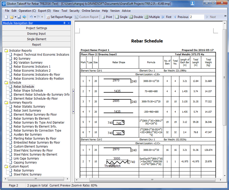The height and width of the screenshot is (190, 229).
Task: Switch to Multiple page view
Action: [152, 17]
